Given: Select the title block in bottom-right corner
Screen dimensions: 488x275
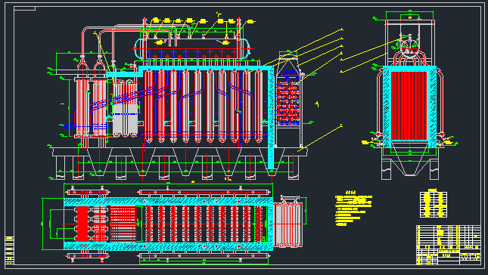Looking at the screenshot, I should pyautogui.click(x=449, y=245).
